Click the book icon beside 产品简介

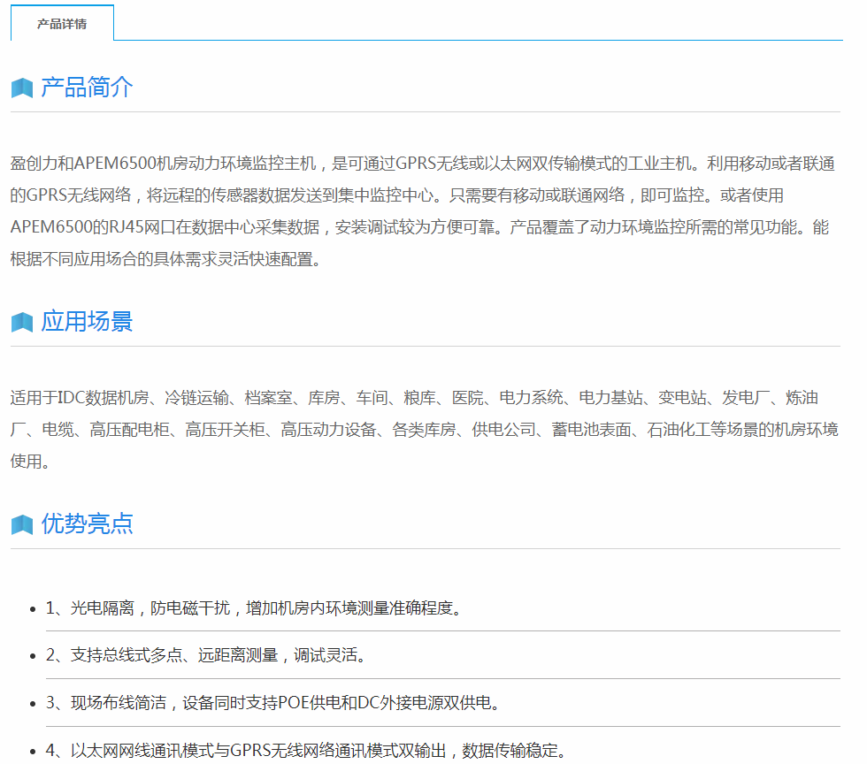(x=22, y=88)
